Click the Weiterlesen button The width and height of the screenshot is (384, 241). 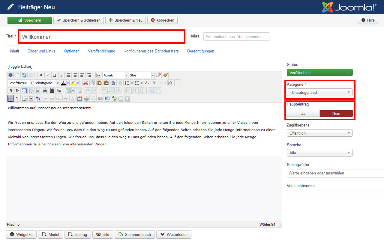[174, 234]
